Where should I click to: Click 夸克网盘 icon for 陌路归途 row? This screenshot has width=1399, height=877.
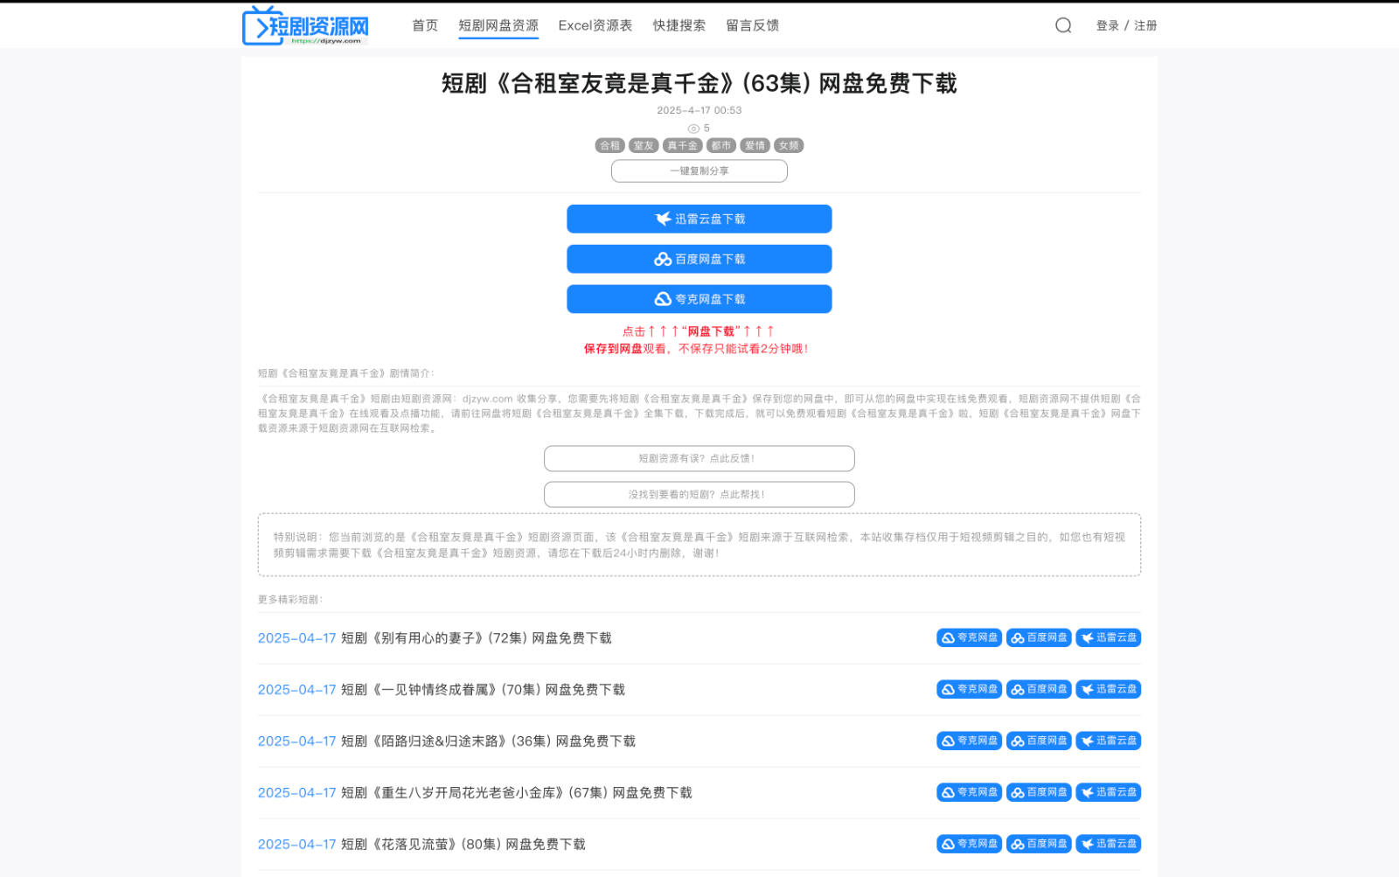[x=969, y=741]
